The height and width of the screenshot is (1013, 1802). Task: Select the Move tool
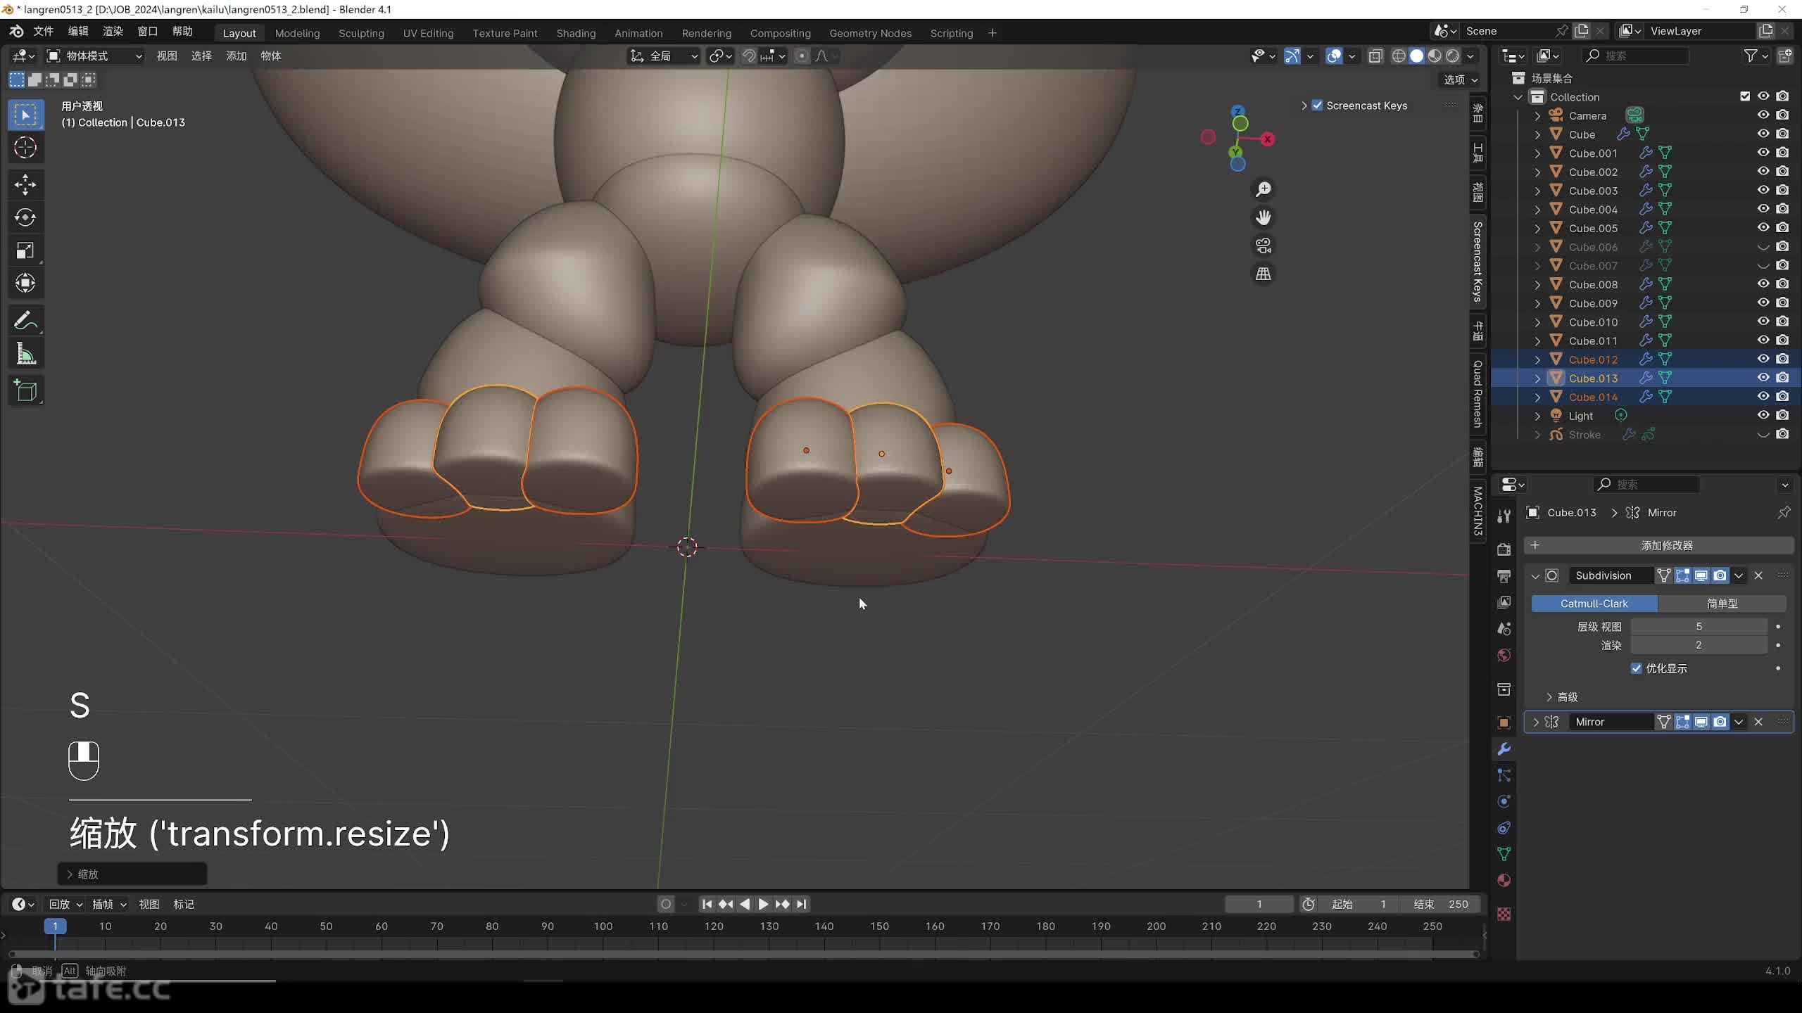(25, 185)
